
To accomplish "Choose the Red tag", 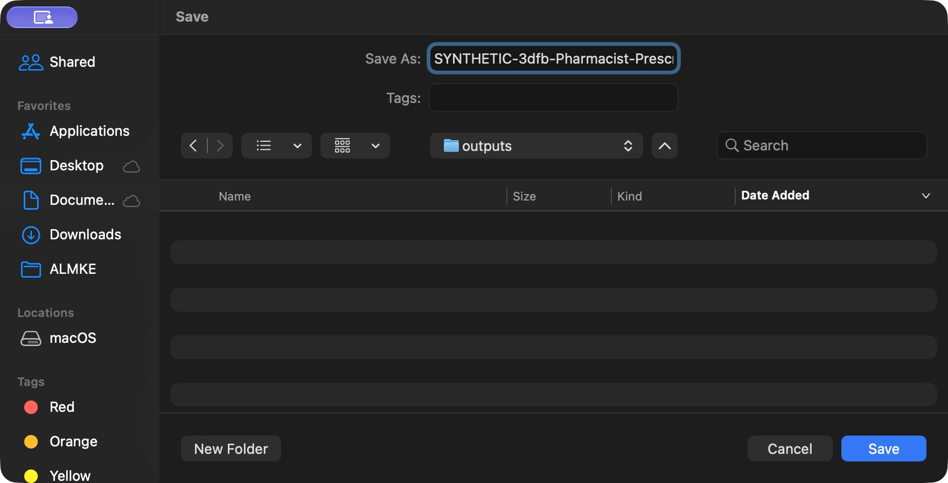I will tap(48, 407).
